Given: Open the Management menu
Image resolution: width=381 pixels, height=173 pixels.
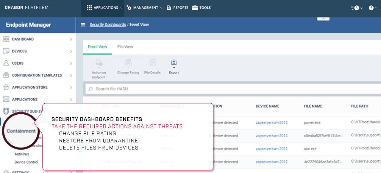Looking at the screenshot, I should click(x=144, y=8).
